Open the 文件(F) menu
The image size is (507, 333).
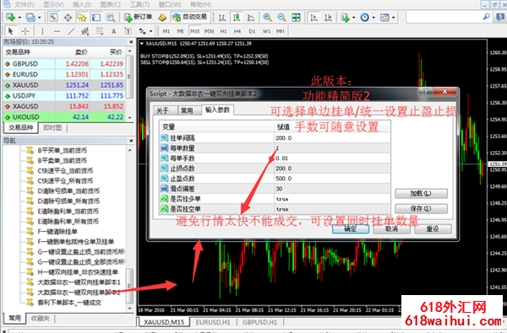[25, 4]
